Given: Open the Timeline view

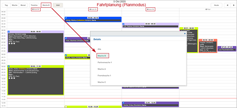Looking at the screenshot, I should point(34,5).
